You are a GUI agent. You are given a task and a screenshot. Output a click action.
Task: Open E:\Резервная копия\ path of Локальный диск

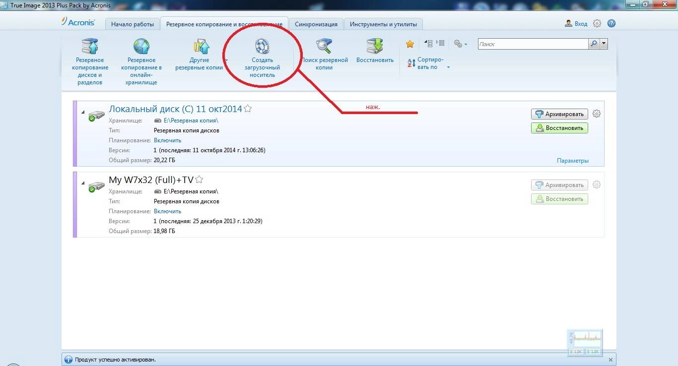pos(191,121)
